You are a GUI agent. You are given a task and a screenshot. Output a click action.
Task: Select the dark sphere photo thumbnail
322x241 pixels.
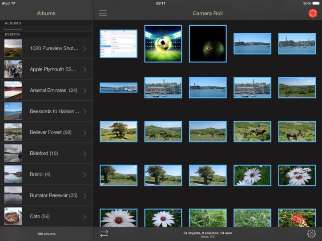pyautogui.click(x=208, y=43)
